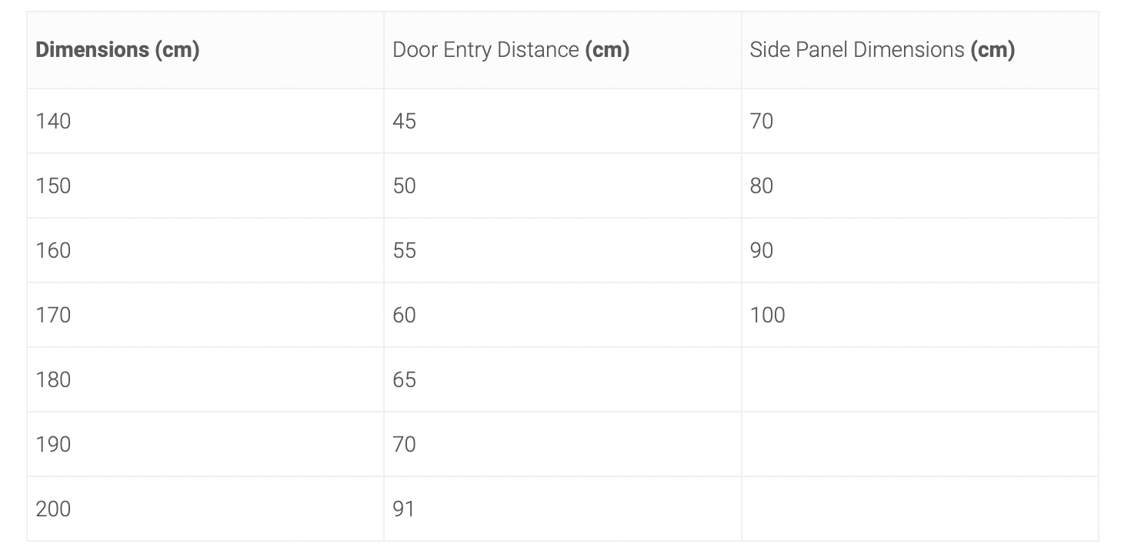Viewport: 1131px width, 551px height.
Task: Click the door entry value 50
Action: [x=404, y=185]
